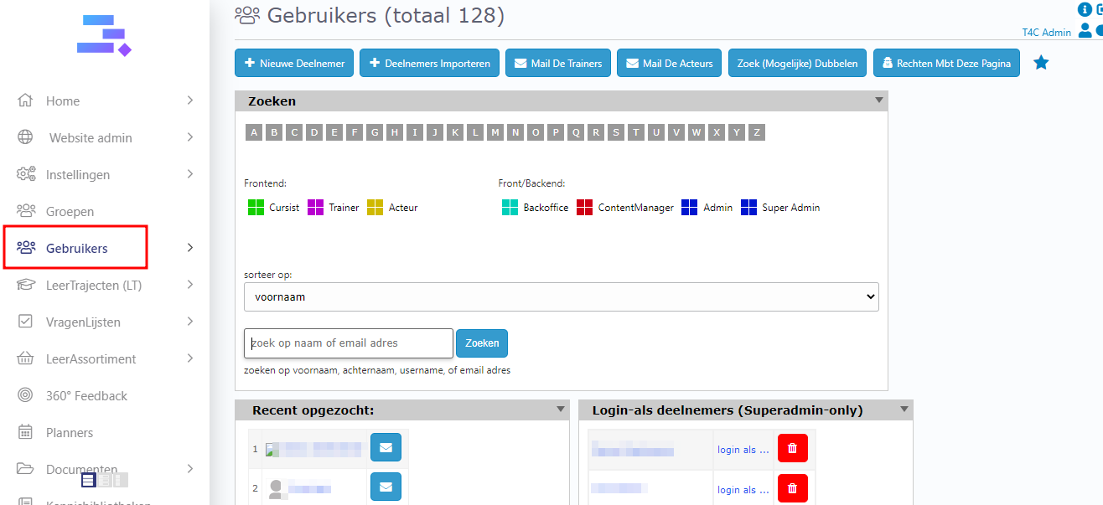Click the second red trash icon
Image resolution: width=1103 pixels, height=505 pixels.
[x=792, y=488]
